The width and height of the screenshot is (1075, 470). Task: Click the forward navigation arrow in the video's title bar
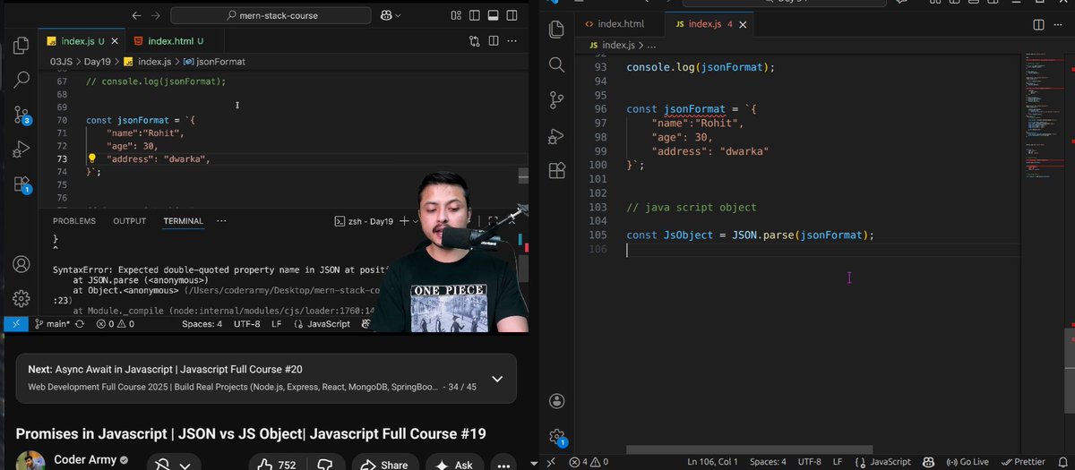157,15
